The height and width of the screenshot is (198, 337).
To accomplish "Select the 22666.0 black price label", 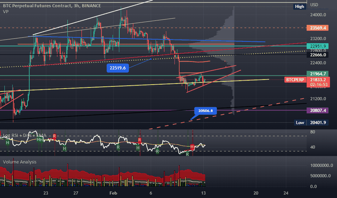I will coord(318,55).
